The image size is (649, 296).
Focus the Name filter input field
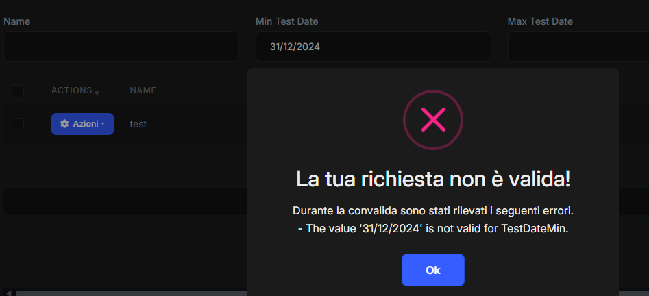121,47
